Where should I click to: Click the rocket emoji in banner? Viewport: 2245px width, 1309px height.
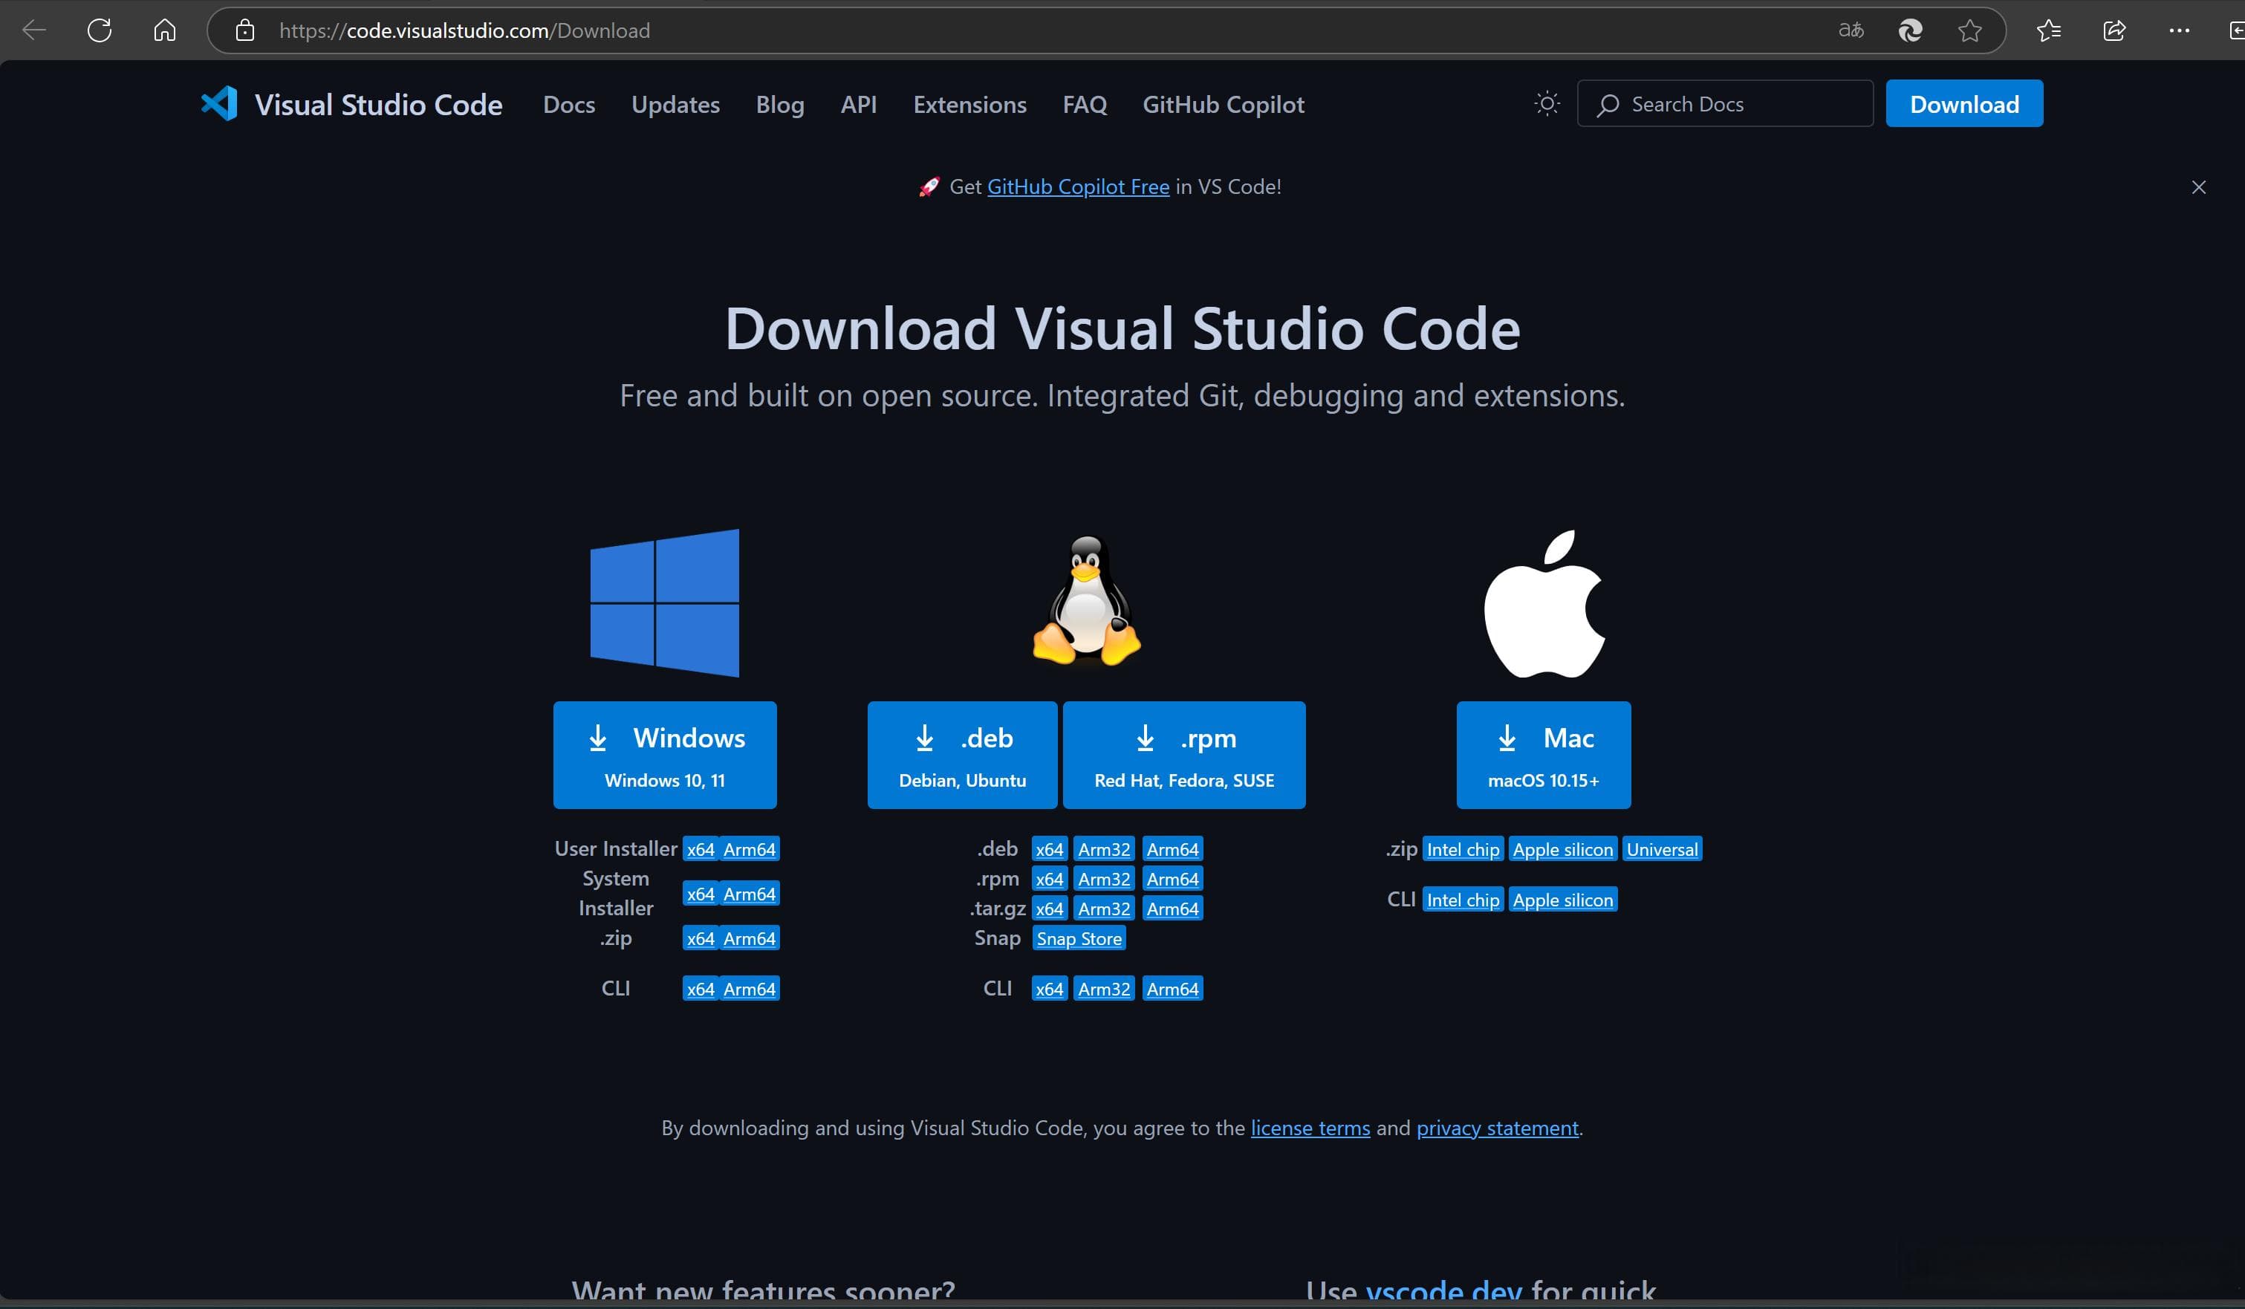click(929, 187)
